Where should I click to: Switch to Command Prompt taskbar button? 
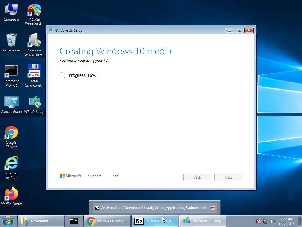point(74,221)
